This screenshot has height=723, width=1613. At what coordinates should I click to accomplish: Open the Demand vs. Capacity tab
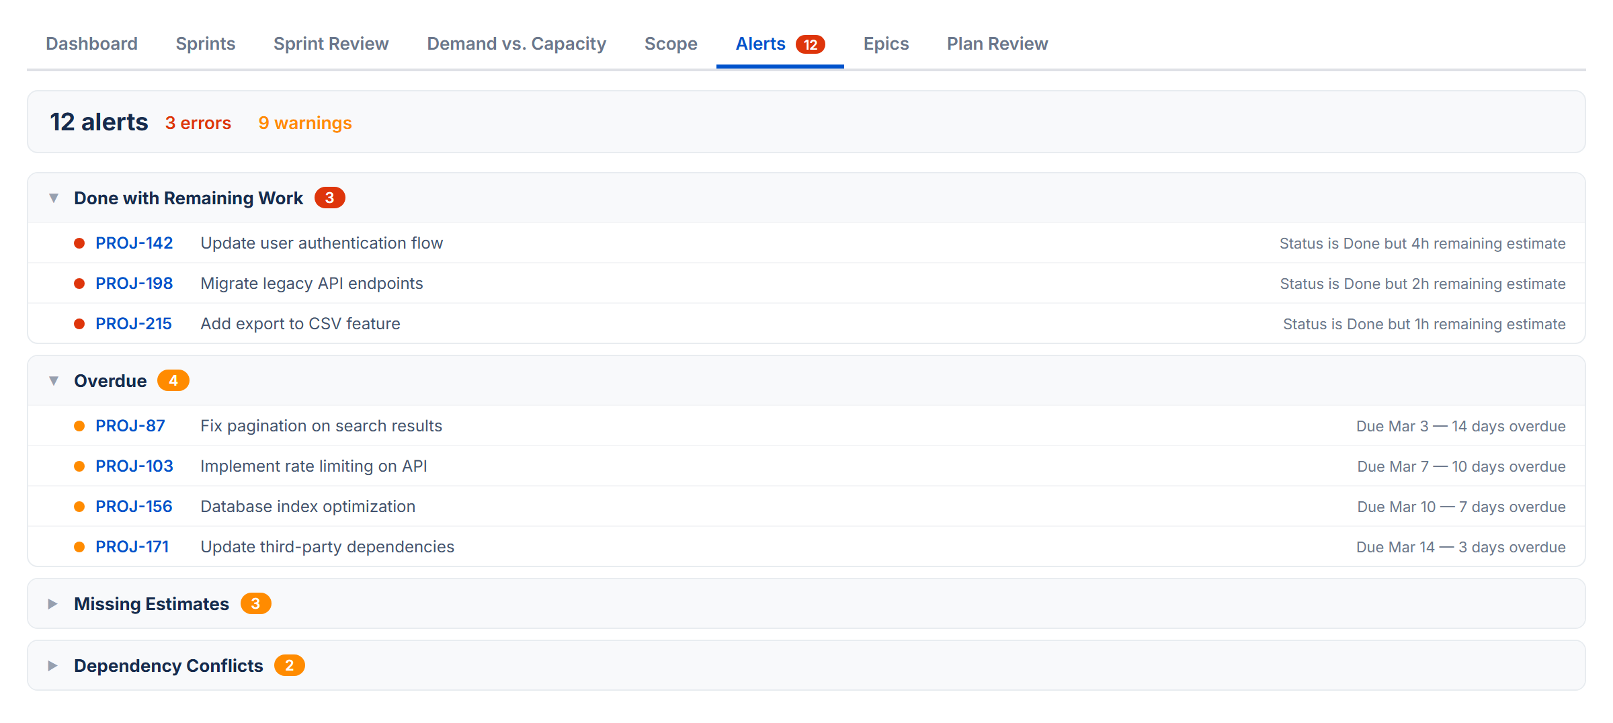click(x=516, y=43)
